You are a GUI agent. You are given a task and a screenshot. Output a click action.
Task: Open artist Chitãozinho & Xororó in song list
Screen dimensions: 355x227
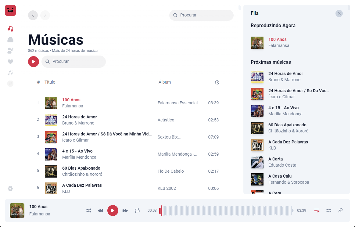(x=82, y=174)
